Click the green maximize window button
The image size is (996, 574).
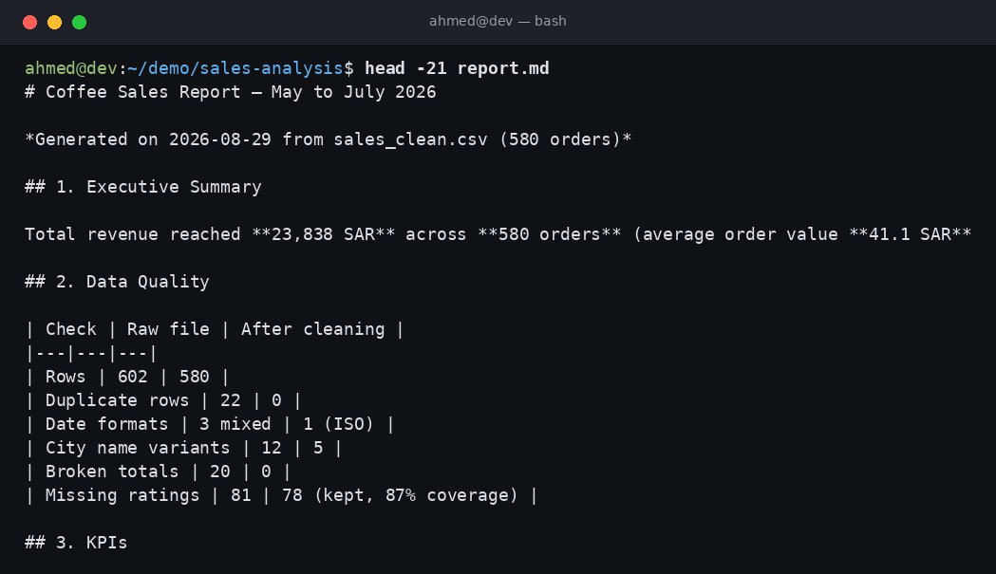pos(80,22)
